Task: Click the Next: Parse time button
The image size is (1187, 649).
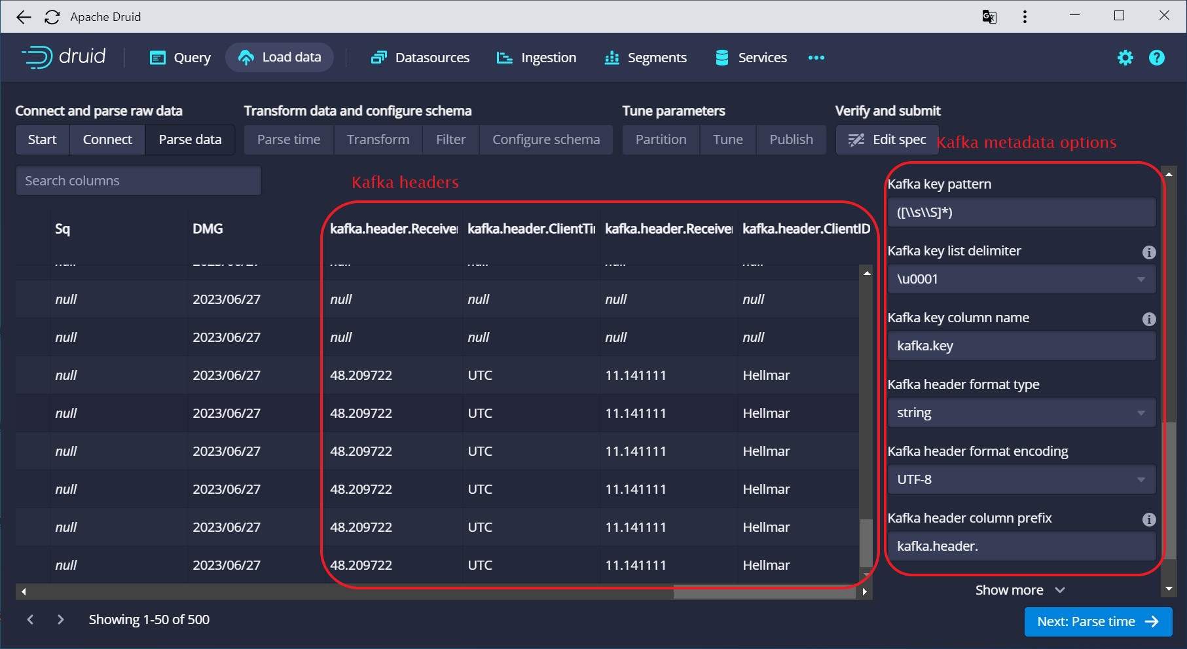Action: coord(1097,621)
